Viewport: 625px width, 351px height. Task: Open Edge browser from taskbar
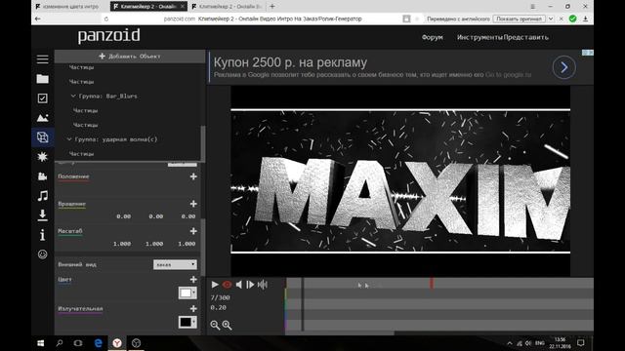coord(98,343)
